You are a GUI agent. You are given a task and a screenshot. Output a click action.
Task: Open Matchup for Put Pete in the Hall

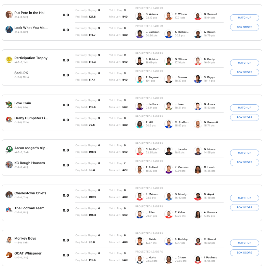[244, 18]
